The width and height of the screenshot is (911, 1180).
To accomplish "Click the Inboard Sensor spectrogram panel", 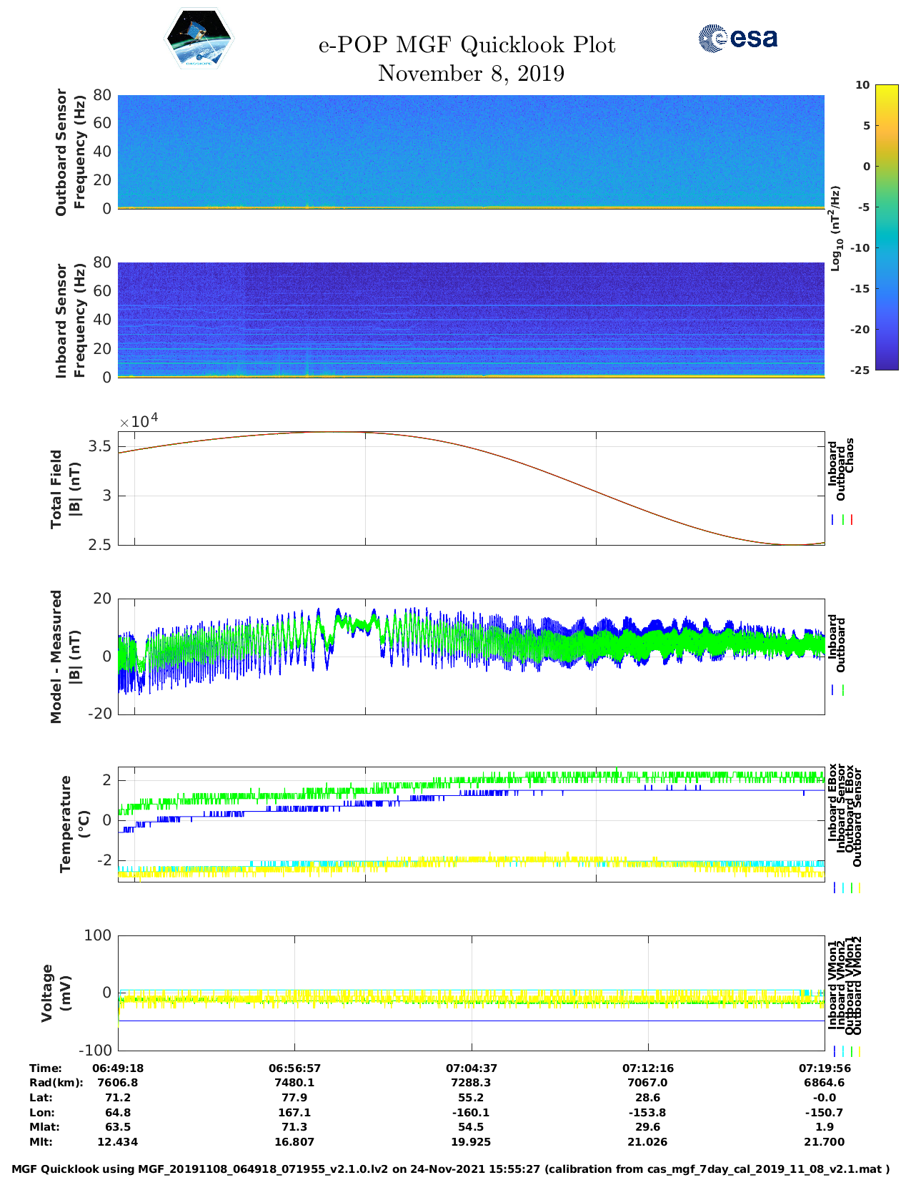I will 471,320.
